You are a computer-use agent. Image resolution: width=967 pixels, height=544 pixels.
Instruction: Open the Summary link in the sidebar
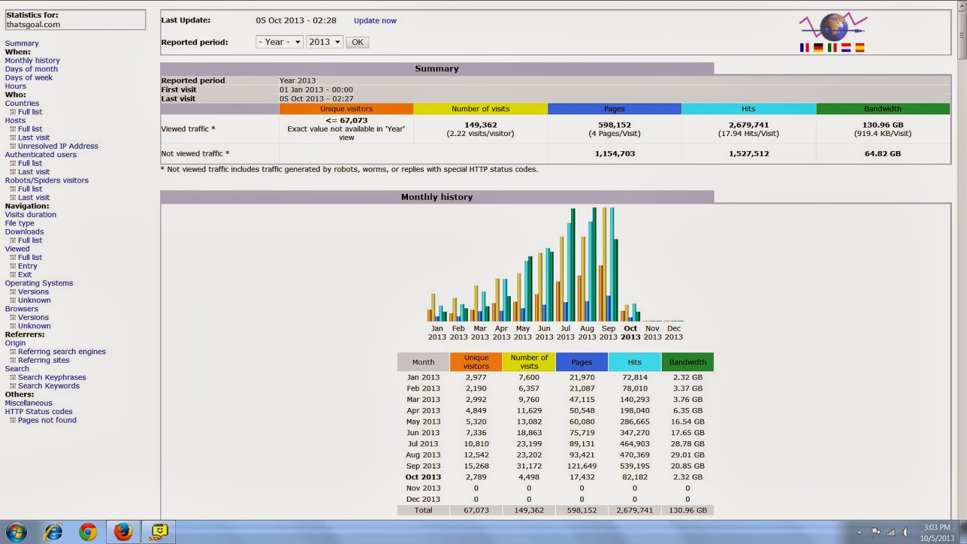[22, 44]
